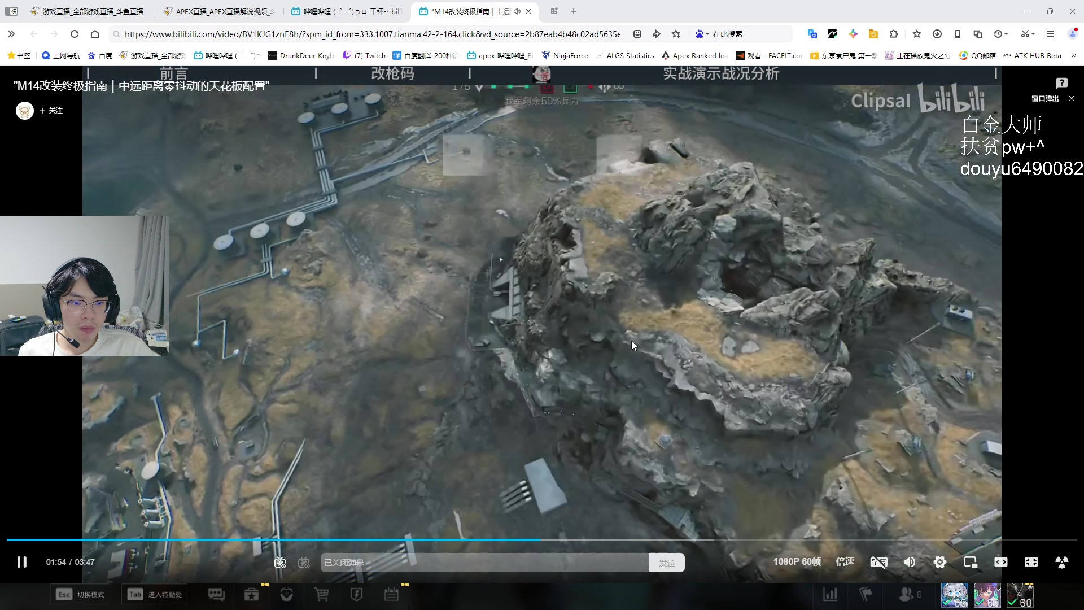Add page to favorites star-plus icon
This screenshot has height=610, width=1084.
click(676, 34)
